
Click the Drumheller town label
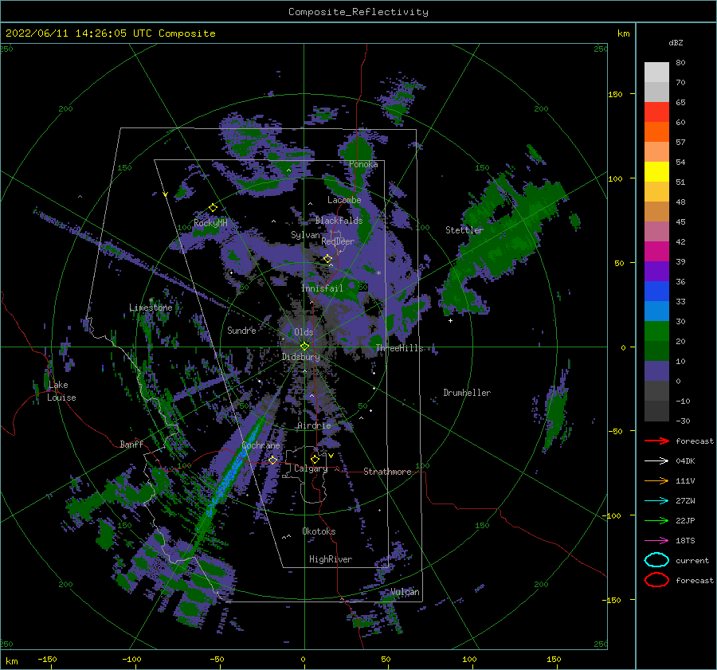pyautogui.click(x=467, y=393)
